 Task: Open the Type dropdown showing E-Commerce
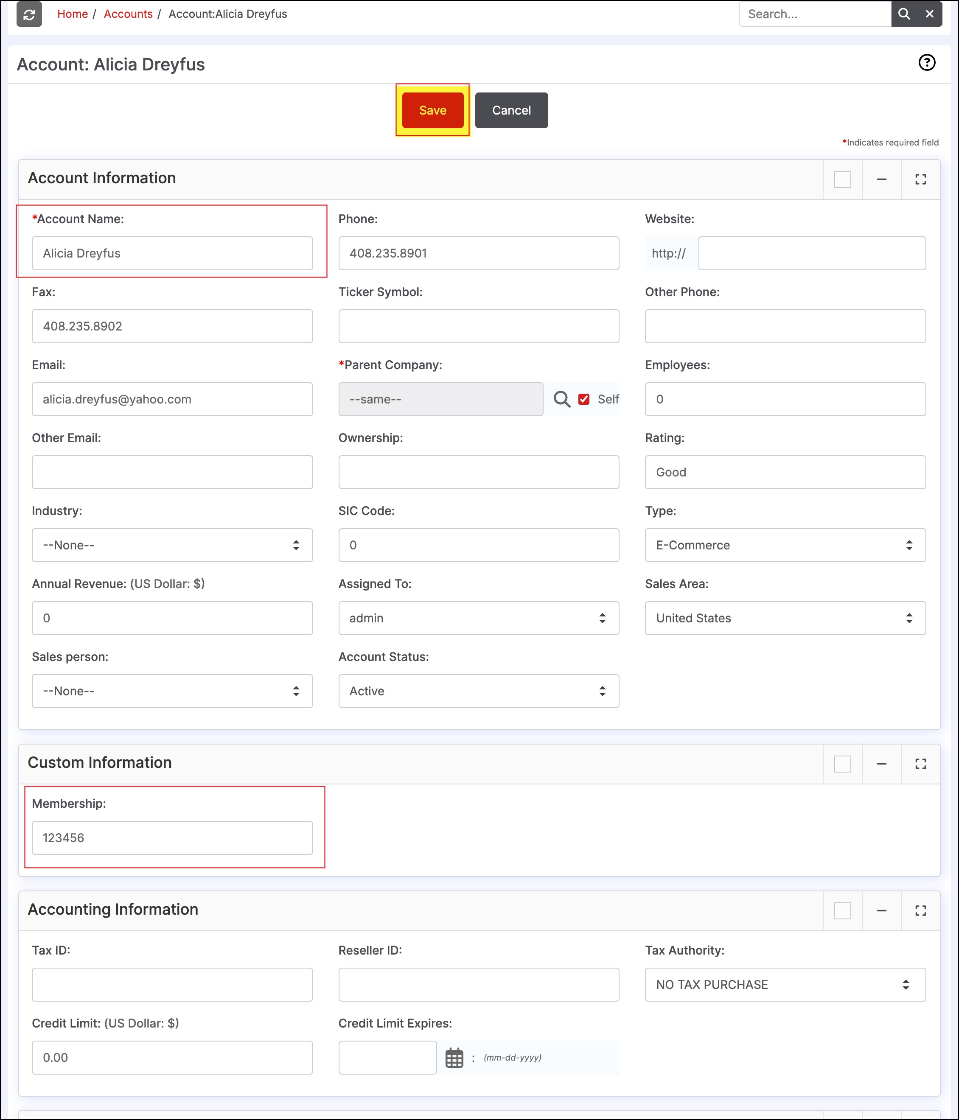coord(785,545)
